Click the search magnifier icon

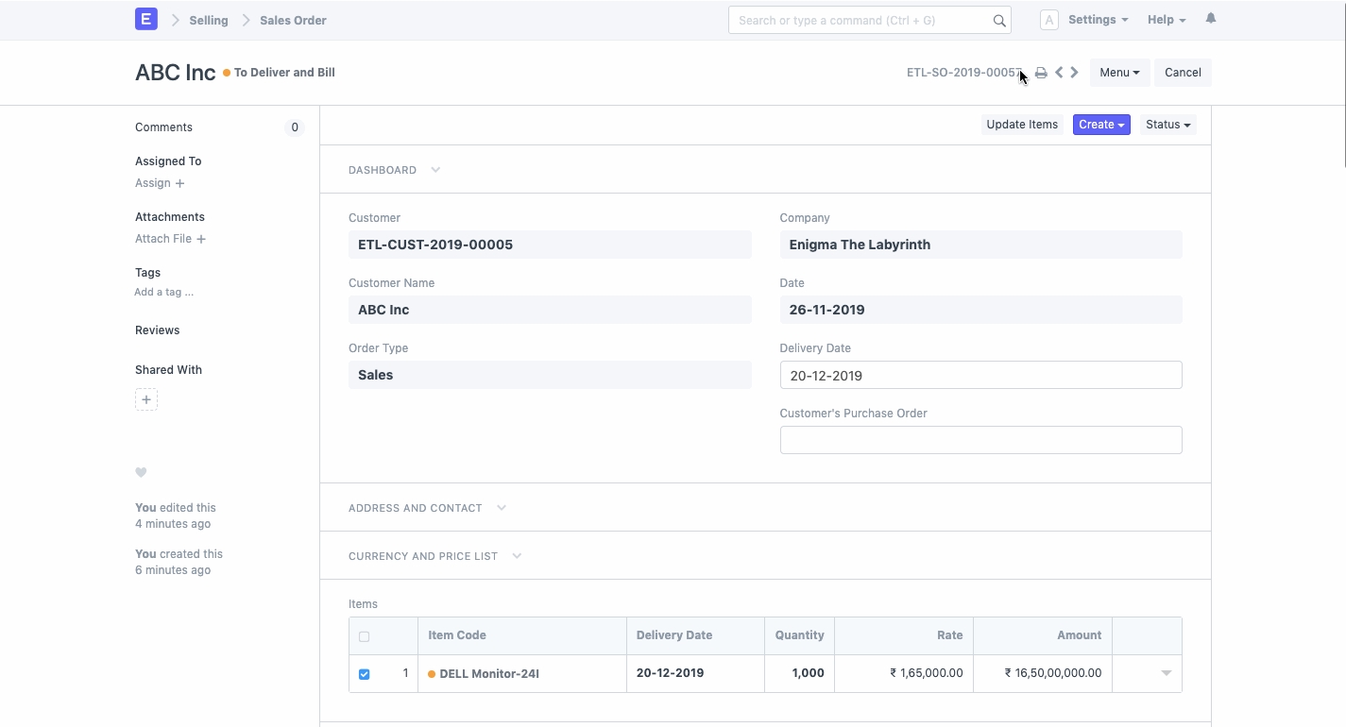tap(999, 21)
